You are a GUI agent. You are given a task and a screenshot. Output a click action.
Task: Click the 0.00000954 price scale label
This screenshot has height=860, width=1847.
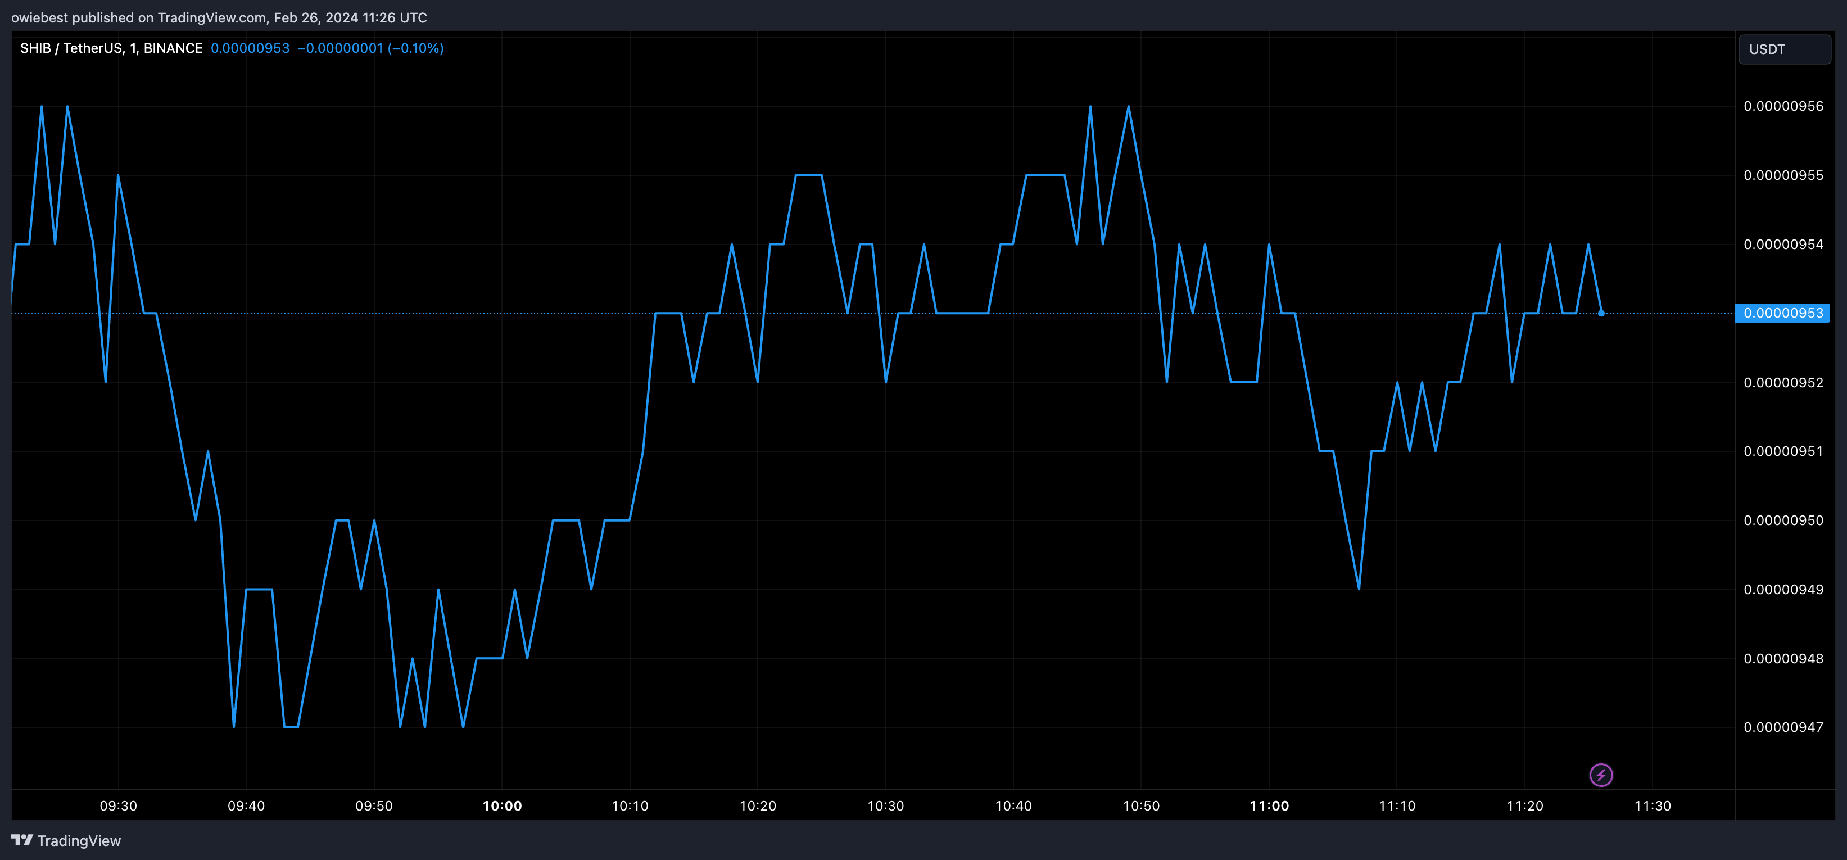pos(1783,245)
